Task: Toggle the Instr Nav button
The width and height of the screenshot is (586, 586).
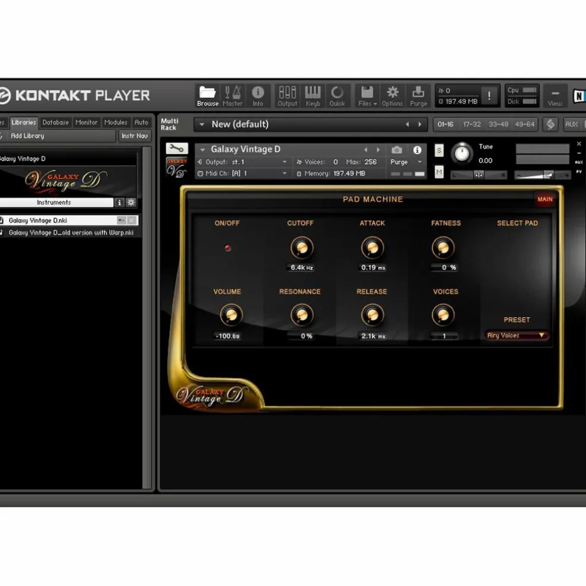Action: (x=135, y=136)
